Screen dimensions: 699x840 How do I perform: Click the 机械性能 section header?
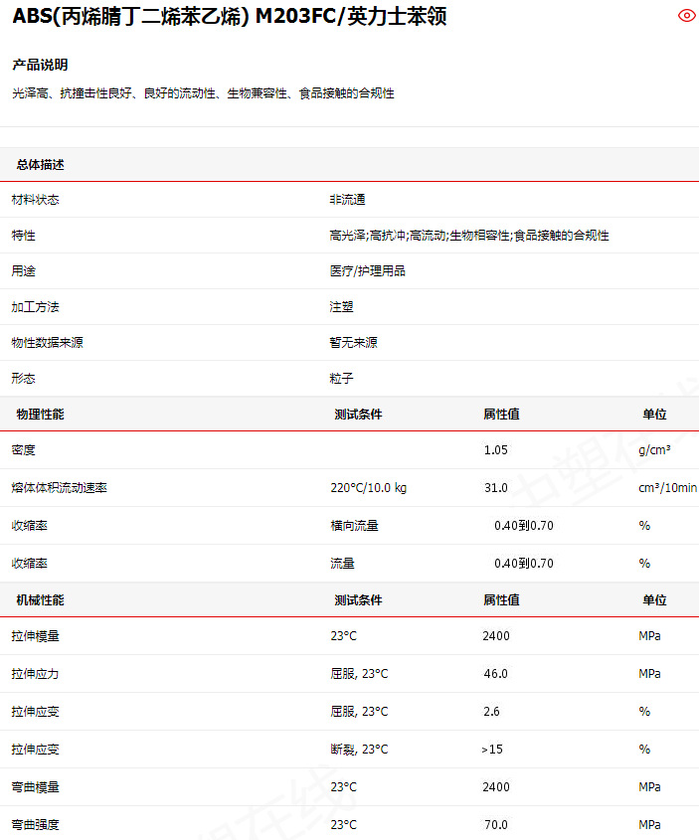(x=40, y=600)
